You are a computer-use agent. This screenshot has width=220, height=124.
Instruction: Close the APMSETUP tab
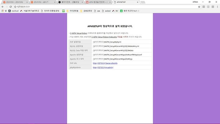[137, 2]
